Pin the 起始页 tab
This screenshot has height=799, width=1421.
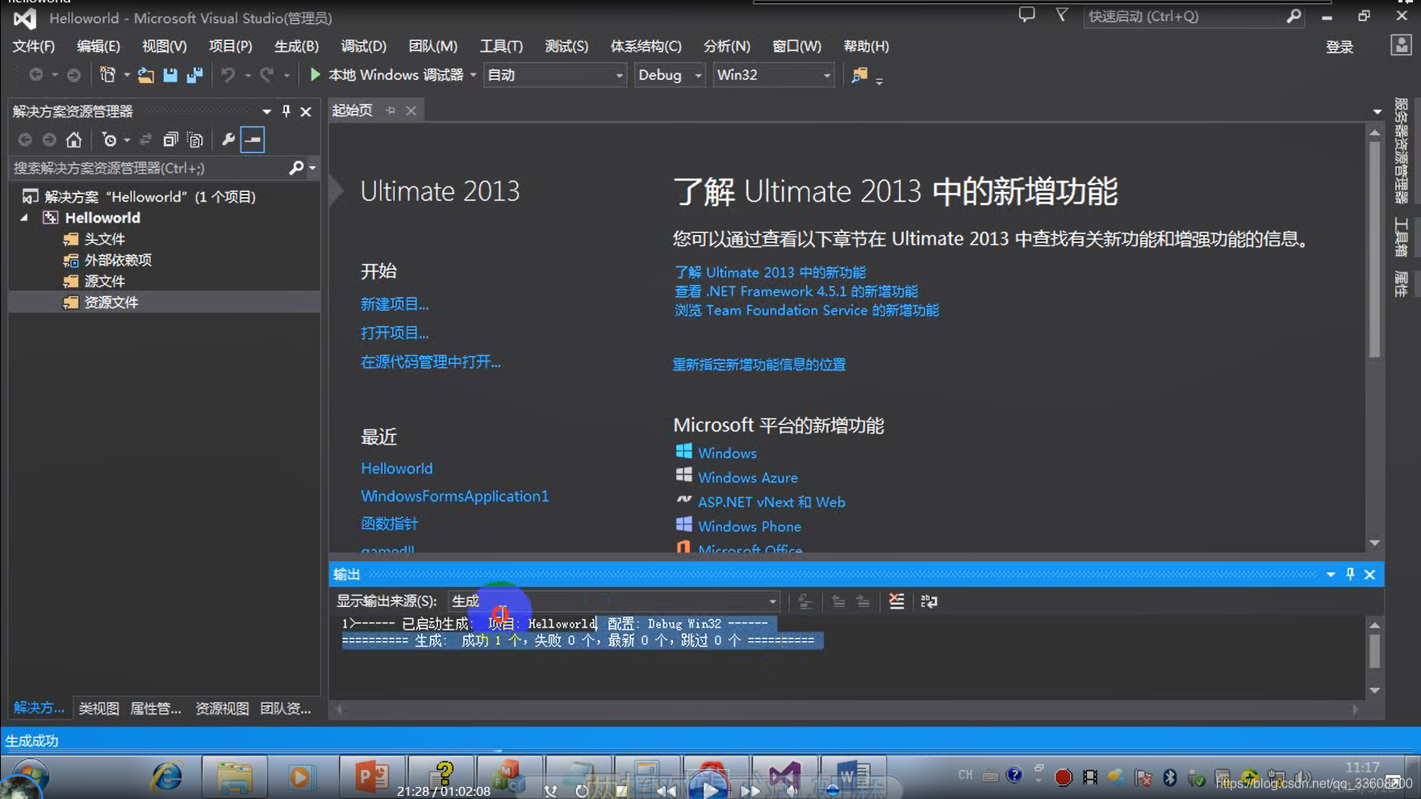click(x=391, y=111)
